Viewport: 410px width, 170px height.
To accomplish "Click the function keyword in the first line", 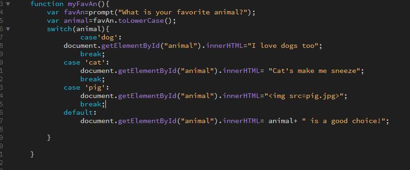I will (x=47, y=4).
